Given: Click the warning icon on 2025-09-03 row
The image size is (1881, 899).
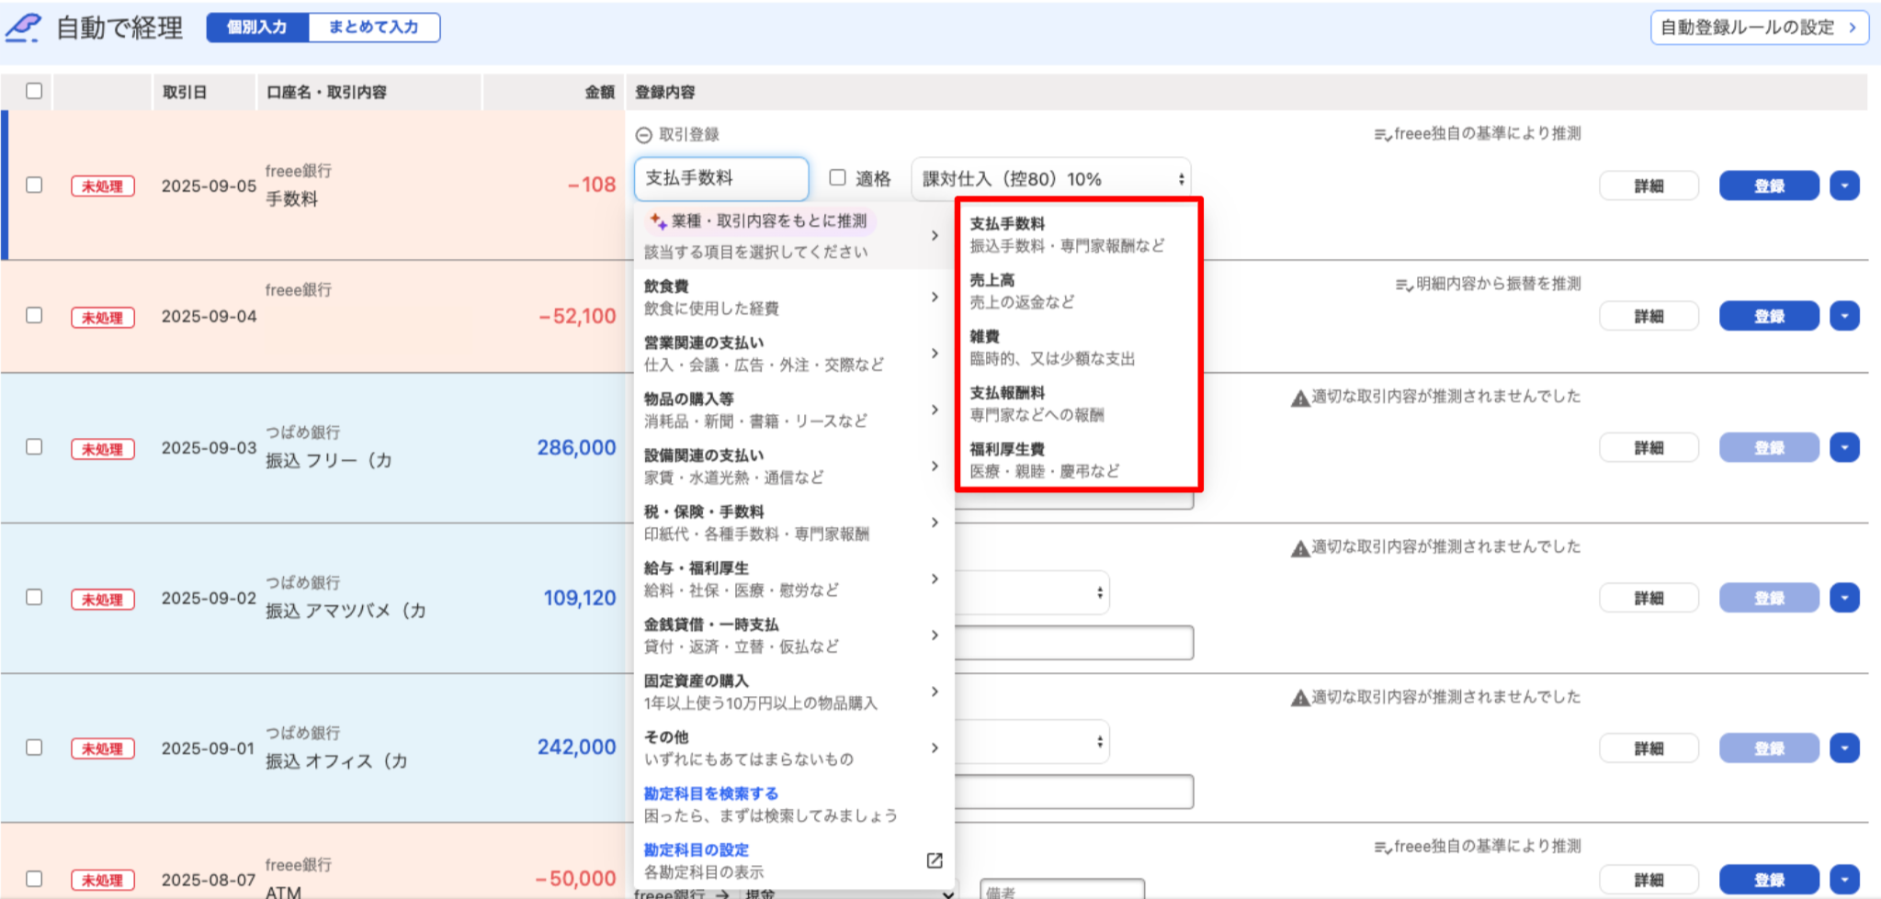Looking at the screenshot, I should pyautogui.click(x=1300, y=398).
